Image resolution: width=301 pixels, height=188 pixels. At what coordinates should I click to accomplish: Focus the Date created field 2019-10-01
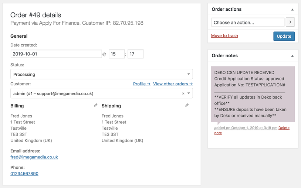(x=56, y=54)
